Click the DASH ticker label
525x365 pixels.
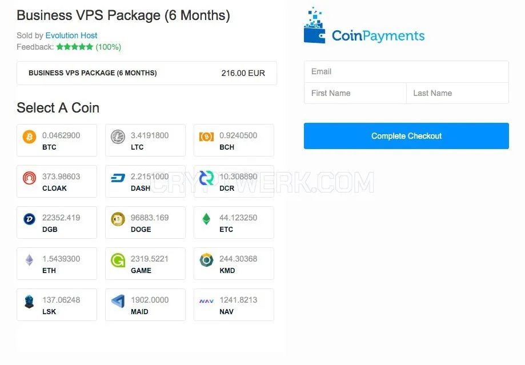[141, 188]
